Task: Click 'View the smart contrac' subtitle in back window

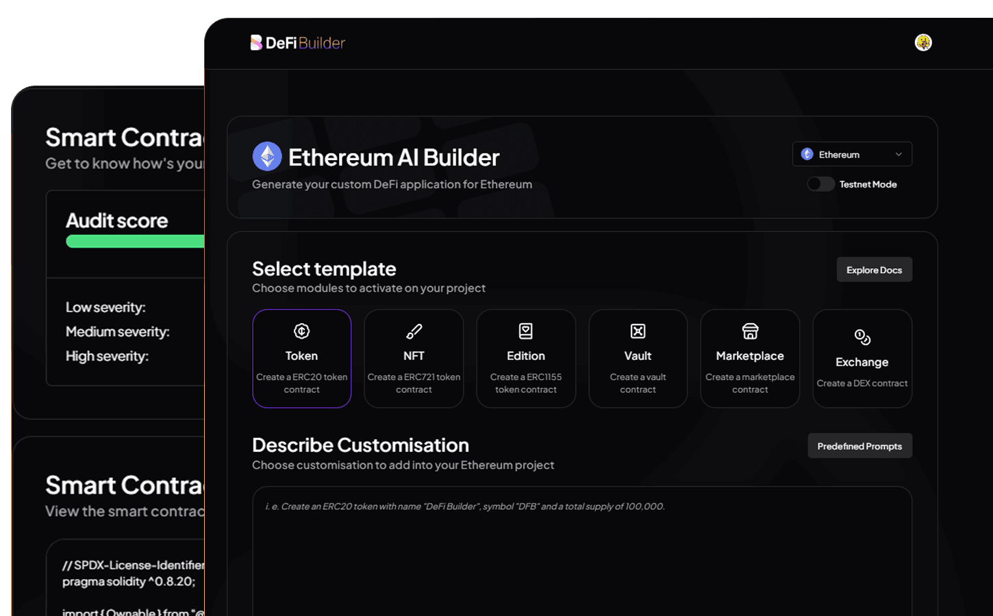Action: [125, 511]
